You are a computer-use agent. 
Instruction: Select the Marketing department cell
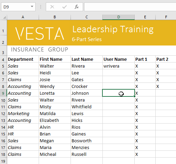tap(23, 113)
